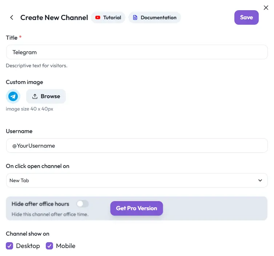Open the Documentation link
Viewport: 274px width, 256px height.
point(158,17)
